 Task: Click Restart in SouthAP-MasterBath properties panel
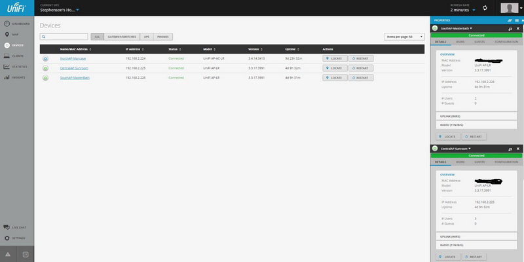click(x=474, y=137)
